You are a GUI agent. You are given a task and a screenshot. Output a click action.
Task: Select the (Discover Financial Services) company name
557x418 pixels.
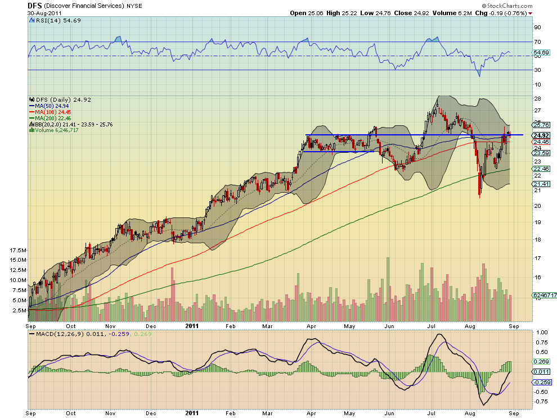84,6
